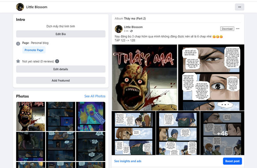Screen dimensions: 257x168
Task: Click the Promote Page button
Action: pyautogui.click(x=34, y=50)
